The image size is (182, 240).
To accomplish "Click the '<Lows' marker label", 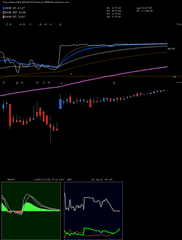I will tap(179, 82).
